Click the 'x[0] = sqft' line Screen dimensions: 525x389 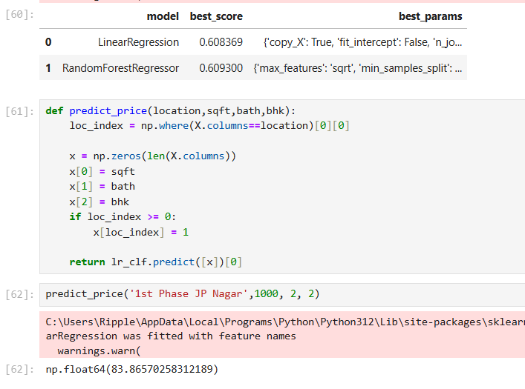click(x=102, y=172)
